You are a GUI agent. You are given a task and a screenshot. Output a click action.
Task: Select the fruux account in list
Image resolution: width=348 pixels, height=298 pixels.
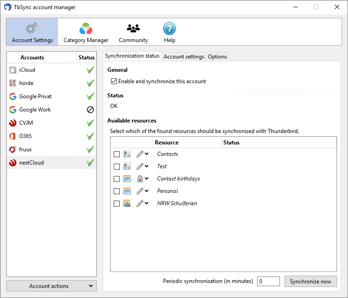26,149
